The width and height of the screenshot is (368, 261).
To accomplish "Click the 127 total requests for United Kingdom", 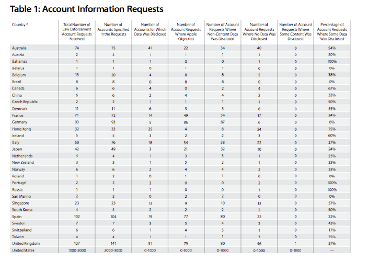I will (77, 243).
